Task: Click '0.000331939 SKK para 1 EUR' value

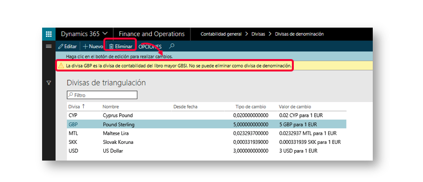Action: point(310,142)
